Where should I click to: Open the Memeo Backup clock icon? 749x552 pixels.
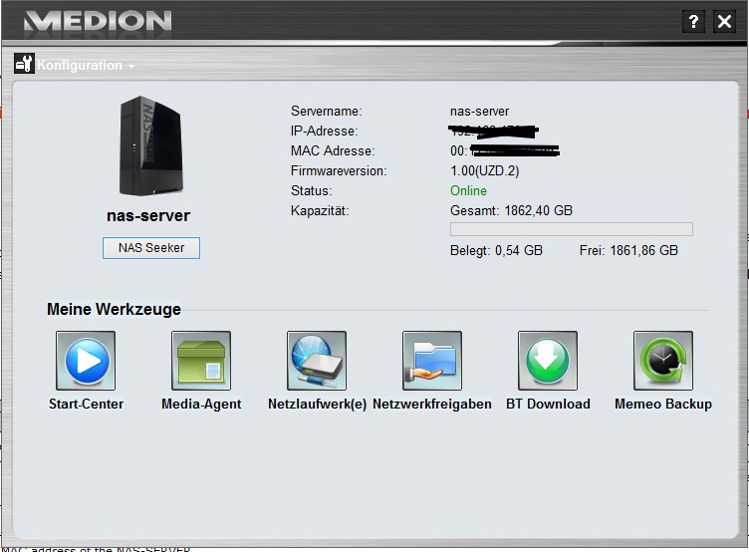click(663, 361)
